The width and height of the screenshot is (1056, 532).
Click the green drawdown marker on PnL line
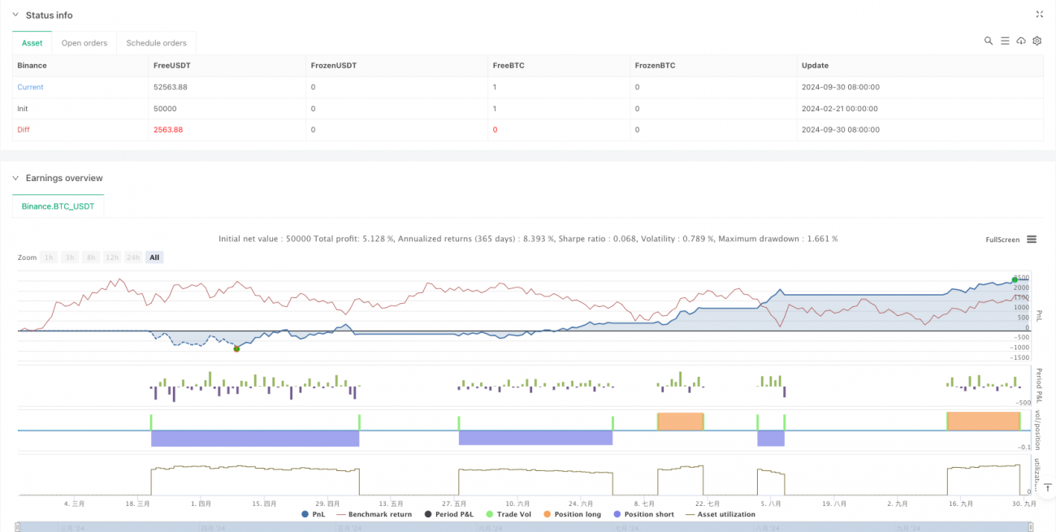coord(236,348)
